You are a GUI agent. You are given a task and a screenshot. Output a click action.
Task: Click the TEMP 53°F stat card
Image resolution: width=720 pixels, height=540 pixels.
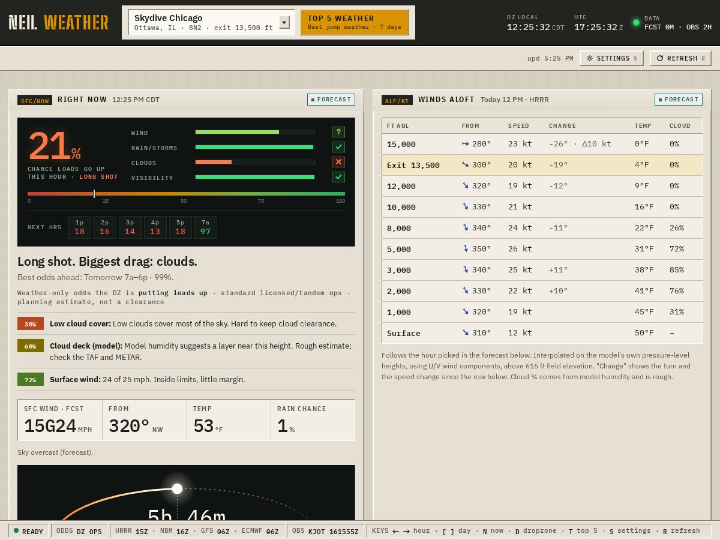(x=229, y=421)
